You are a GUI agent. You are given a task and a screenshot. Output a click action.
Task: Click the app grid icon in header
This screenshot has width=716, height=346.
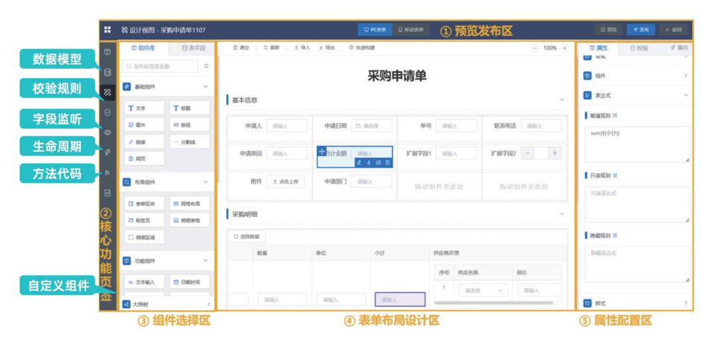107,30
